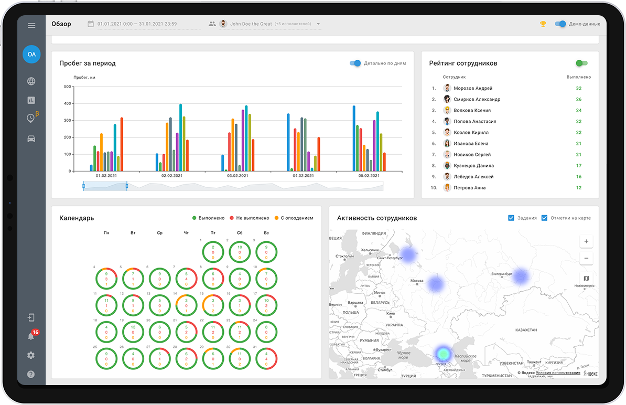
Task: Click the people group icon in header
Action: coord(212,24)
